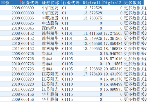The width and height of the screenshot is (147, 102).
Task: Click code 600152 in 2009 维科精华 row
Action: coord(31,38)
